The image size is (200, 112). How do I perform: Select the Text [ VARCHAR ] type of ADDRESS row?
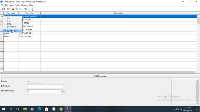(29, 36)
